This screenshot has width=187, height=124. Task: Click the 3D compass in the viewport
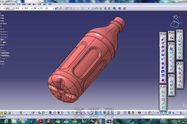pos(175,21)
